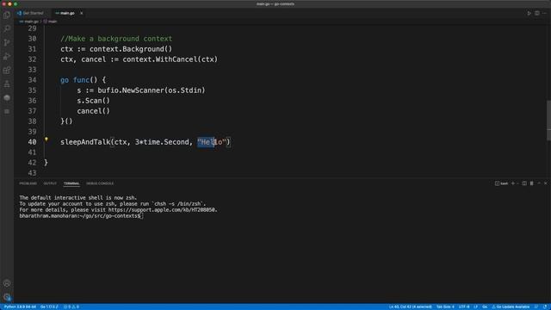Open errors and warnings count in status bar
The image size is (551, 310).
click(71, 307)
